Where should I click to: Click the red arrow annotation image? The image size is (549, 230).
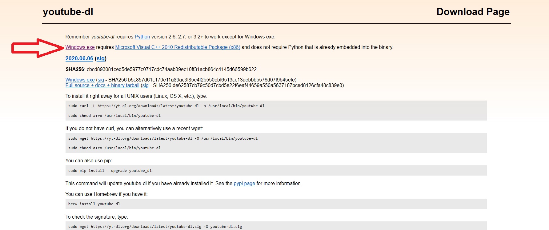[37, 48]
